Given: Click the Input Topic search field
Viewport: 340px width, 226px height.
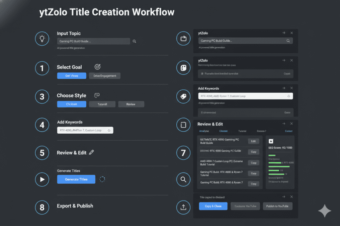Looking at the screenshot, I should coord(94,41).
